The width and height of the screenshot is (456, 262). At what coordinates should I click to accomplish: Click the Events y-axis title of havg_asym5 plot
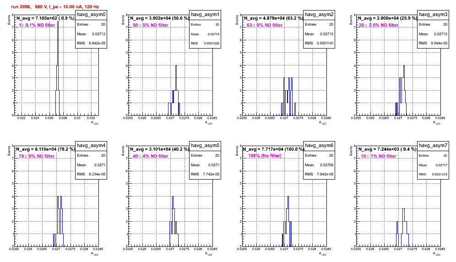[123, 150]
